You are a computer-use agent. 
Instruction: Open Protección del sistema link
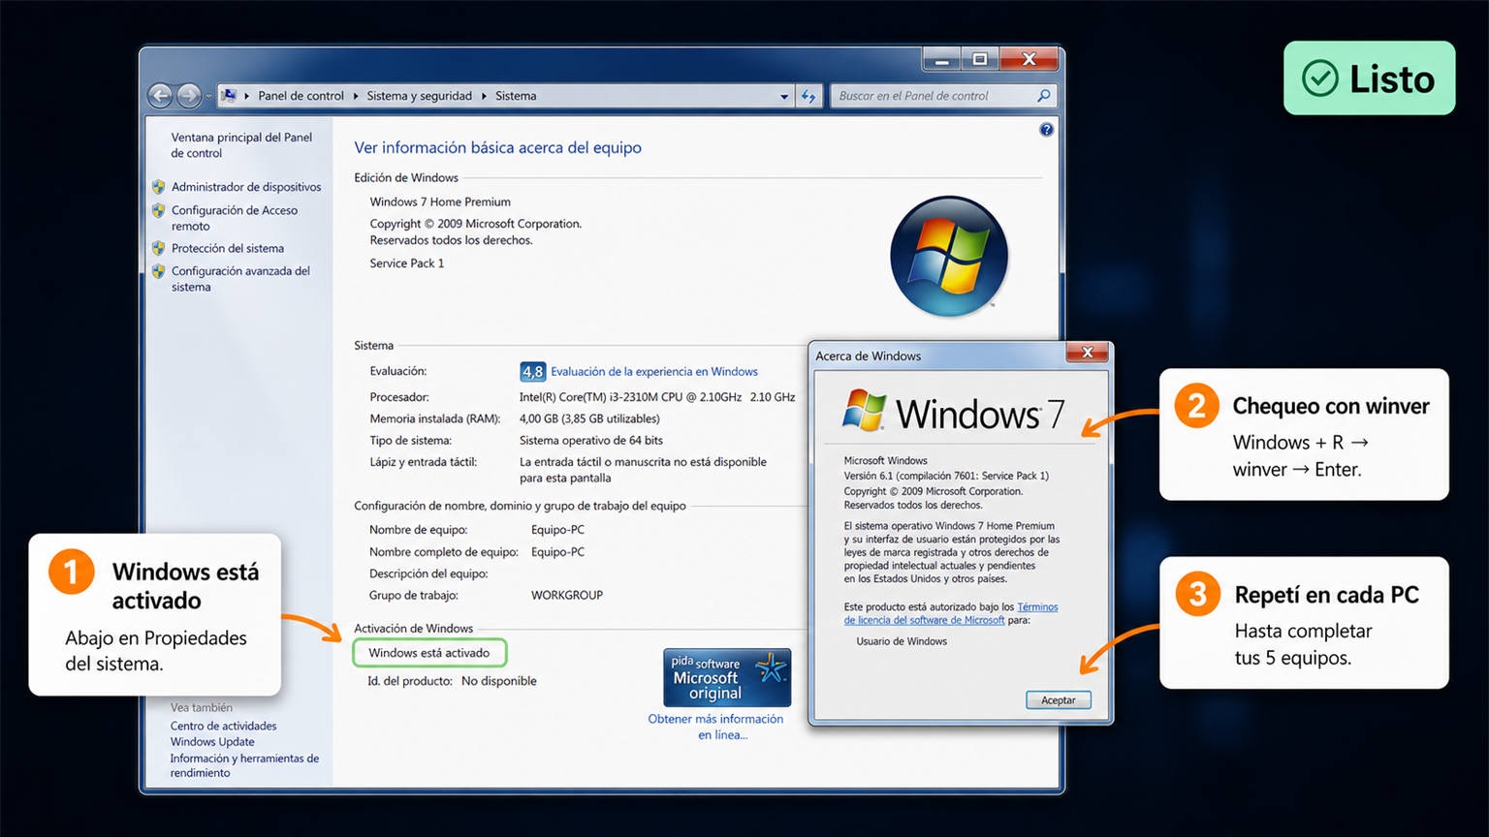click(228, 248)
